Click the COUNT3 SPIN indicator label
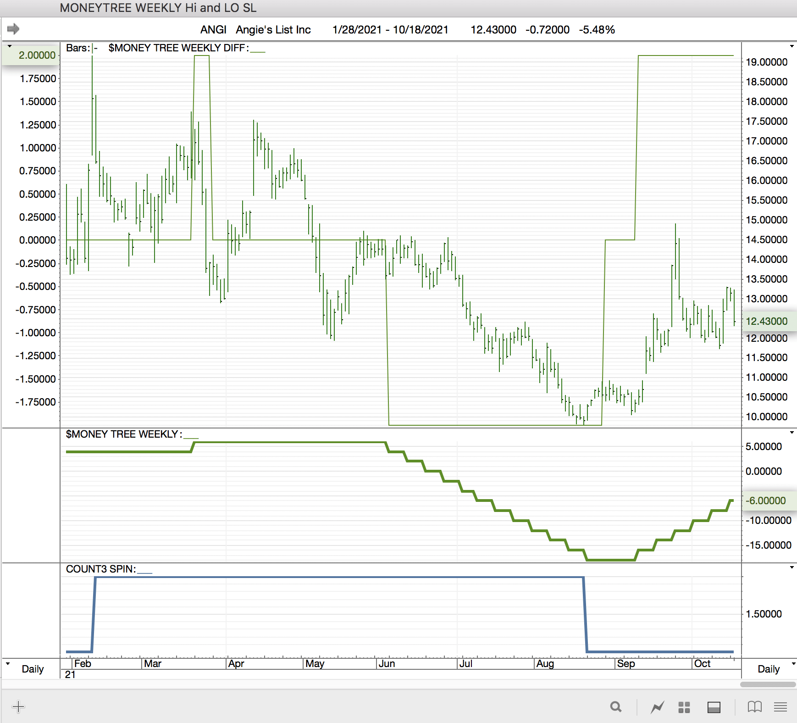This screenshot has height=723, width=797. (101, 569)
